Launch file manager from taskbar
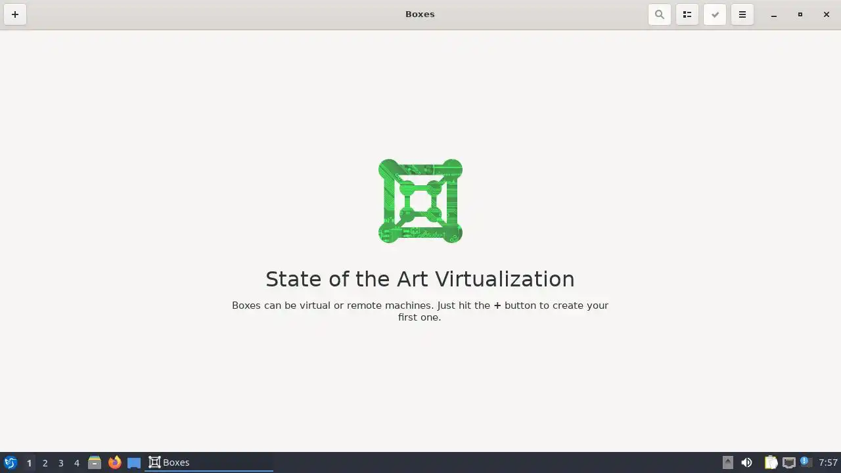Viewport: 841px width, 473px height. pyautogui.click(x=95, y=462)
